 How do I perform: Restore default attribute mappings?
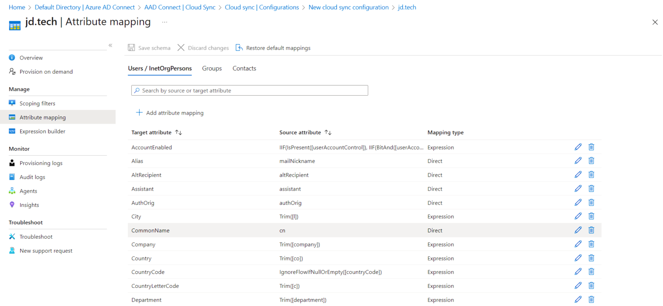[x=273, y=48]
